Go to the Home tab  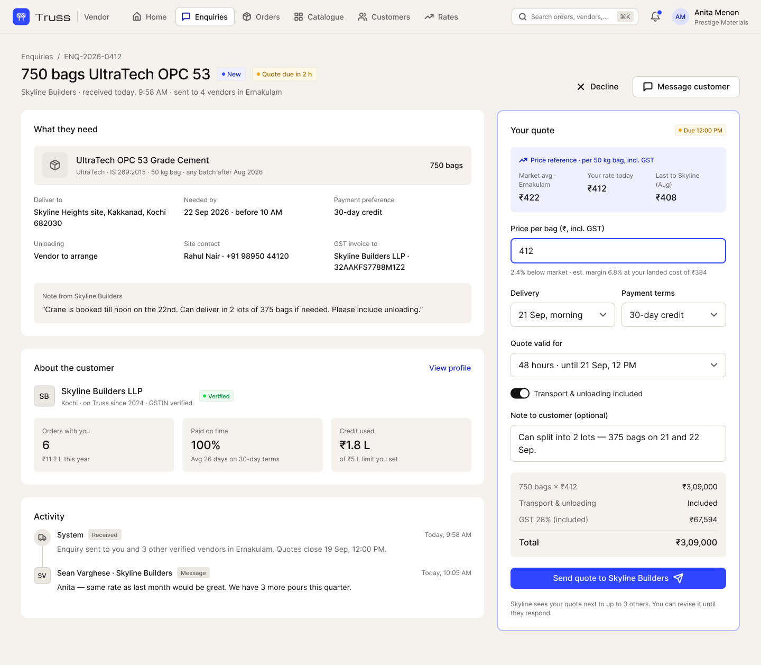150,17
